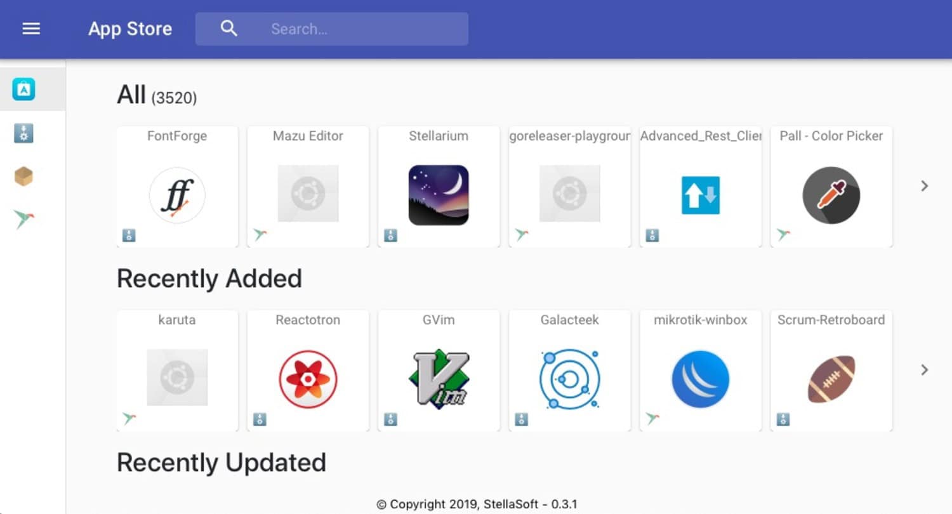Click the snap badge on Reactotron card

(x=260, y=419)
